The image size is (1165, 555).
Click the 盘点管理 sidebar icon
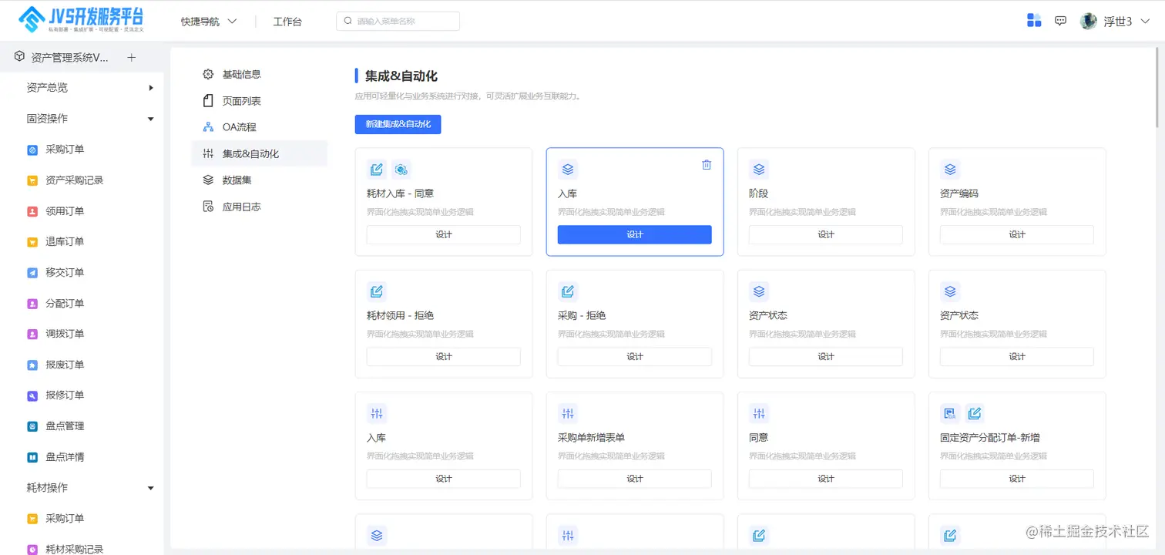pyautogui.click(x=32, y=426)
